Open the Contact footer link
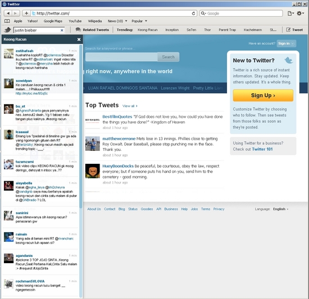This screenshot has width=309, height=299. (x=110, y=209)
